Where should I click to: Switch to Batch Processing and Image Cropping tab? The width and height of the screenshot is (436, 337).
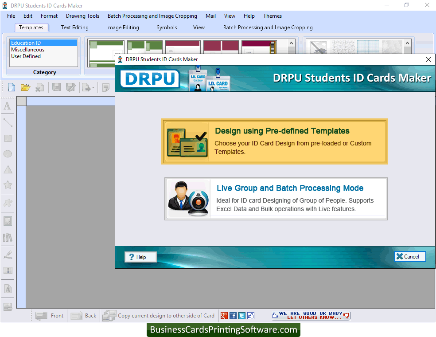click(268, 27)
